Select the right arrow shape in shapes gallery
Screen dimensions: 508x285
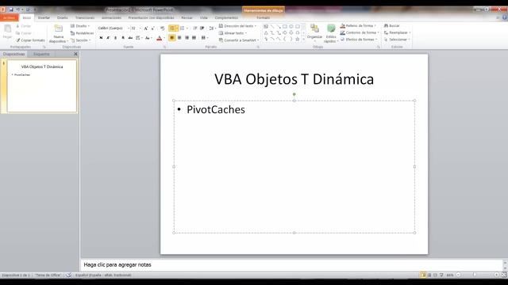click(285, 32)
